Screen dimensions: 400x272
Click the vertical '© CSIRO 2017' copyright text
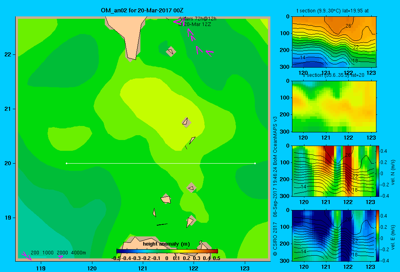click(275, 239)
